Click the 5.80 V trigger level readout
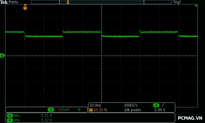Viewport: 205px width, 123px height. tap(160, 110)
